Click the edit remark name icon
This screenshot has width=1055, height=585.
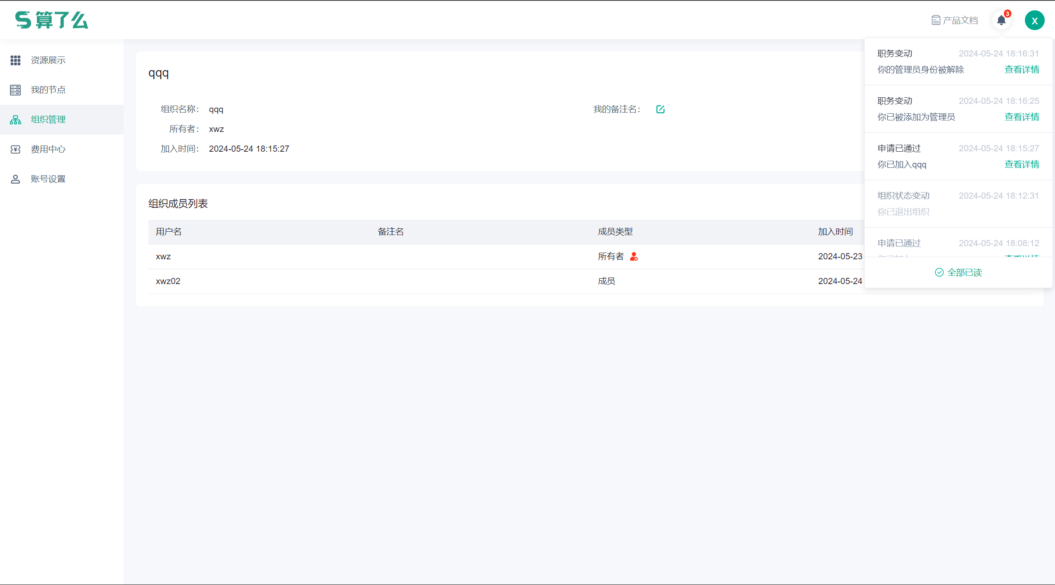coord(660,109)
